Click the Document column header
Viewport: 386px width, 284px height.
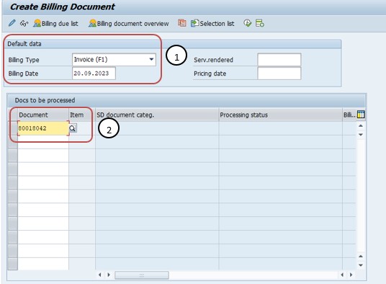43,115
